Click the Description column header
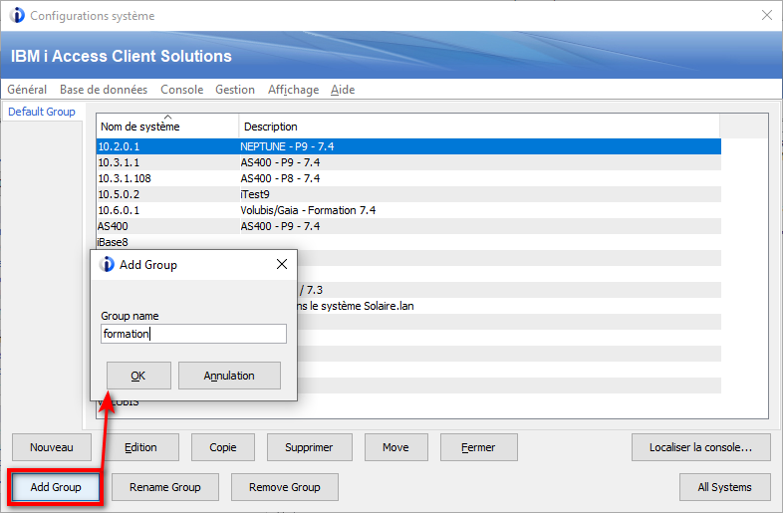 479,127
